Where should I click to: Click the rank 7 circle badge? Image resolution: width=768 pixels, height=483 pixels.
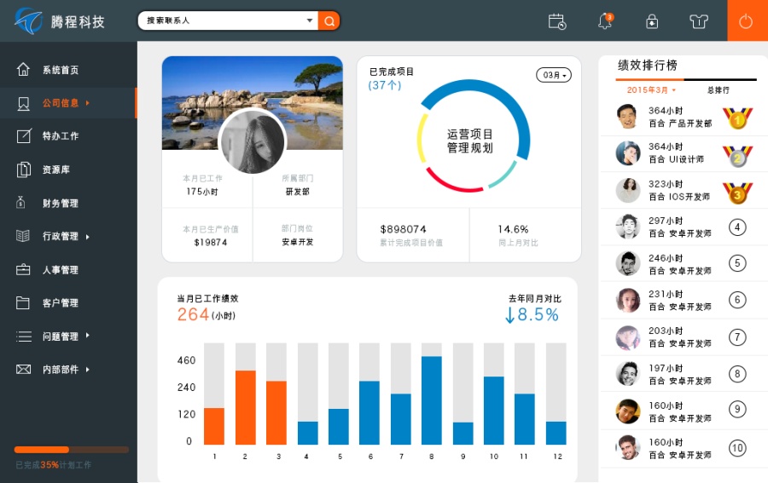point(737,336)
